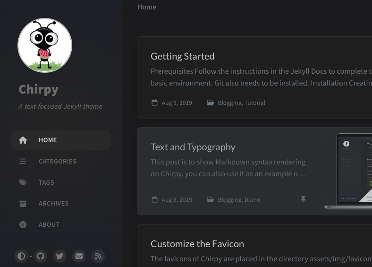Open the Chirpy site title link
This screenshot has width=372, height=267.
38,90
